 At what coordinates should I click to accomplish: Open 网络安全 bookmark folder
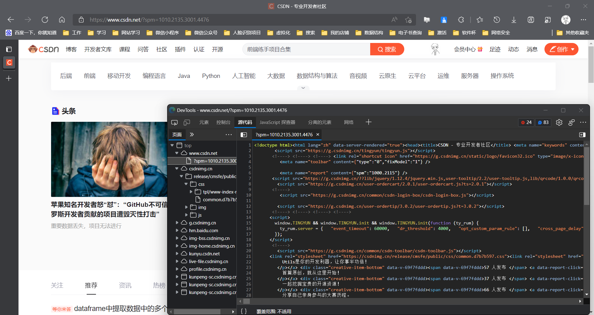click(496, 32)
